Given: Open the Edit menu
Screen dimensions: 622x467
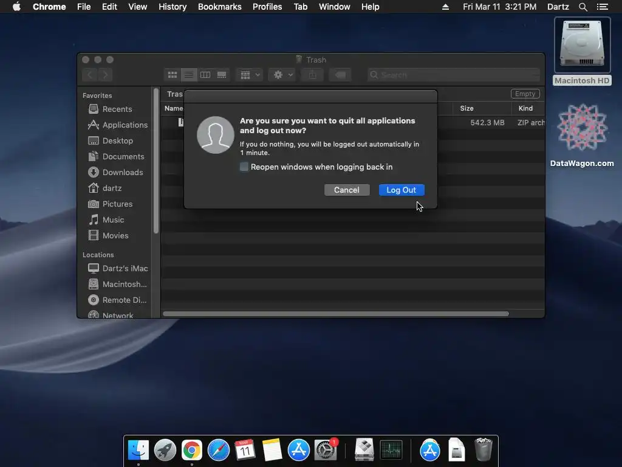Looking at the screenshot, I should [x=109, y=7].
